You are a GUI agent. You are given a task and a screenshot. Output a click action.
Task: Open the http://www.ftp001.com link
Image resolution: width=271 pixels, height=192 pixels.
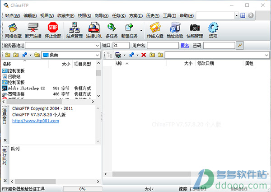[36, 121]
